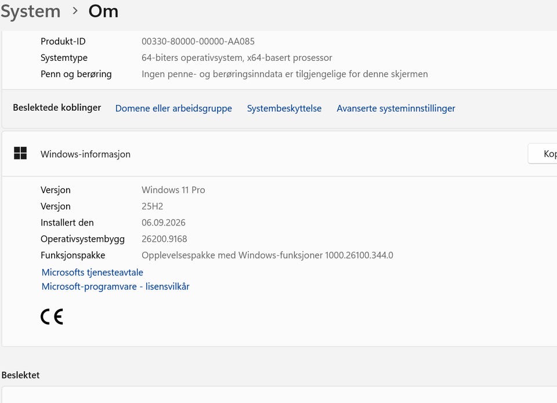Click the Produkt-ID label
The image size is (557, 403).
[63, 42]
